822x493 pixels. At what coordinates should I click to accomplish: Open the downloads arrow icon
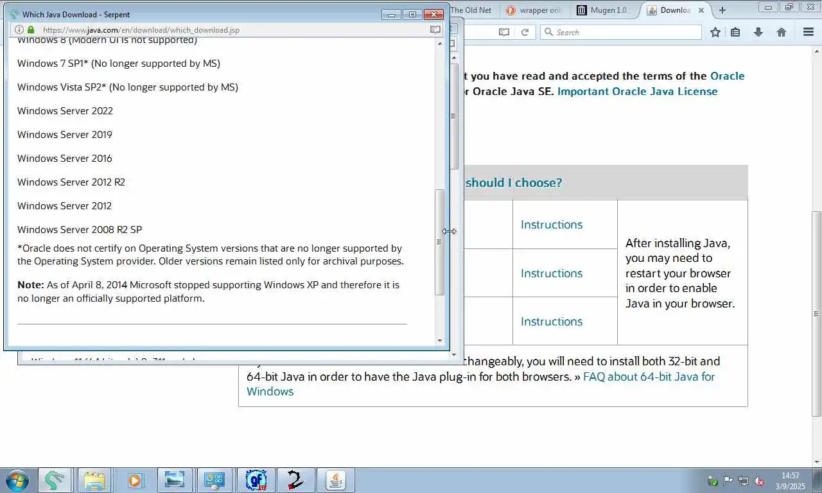(x=758, y=32)
